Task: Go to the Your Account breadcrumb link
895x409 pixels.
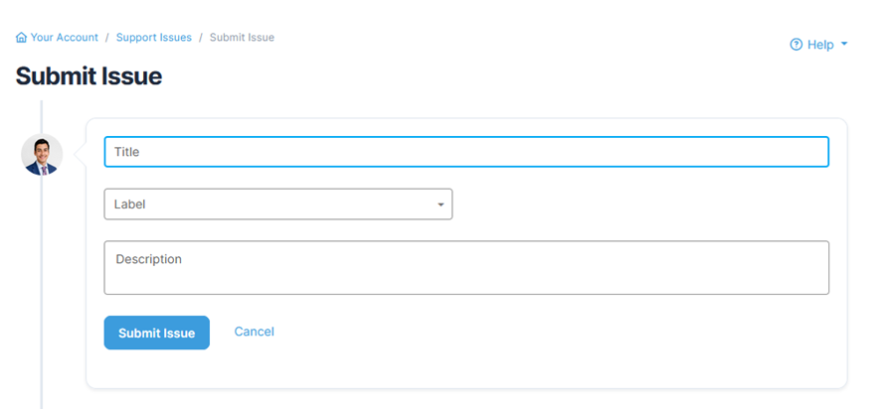Action: point(64,38)
